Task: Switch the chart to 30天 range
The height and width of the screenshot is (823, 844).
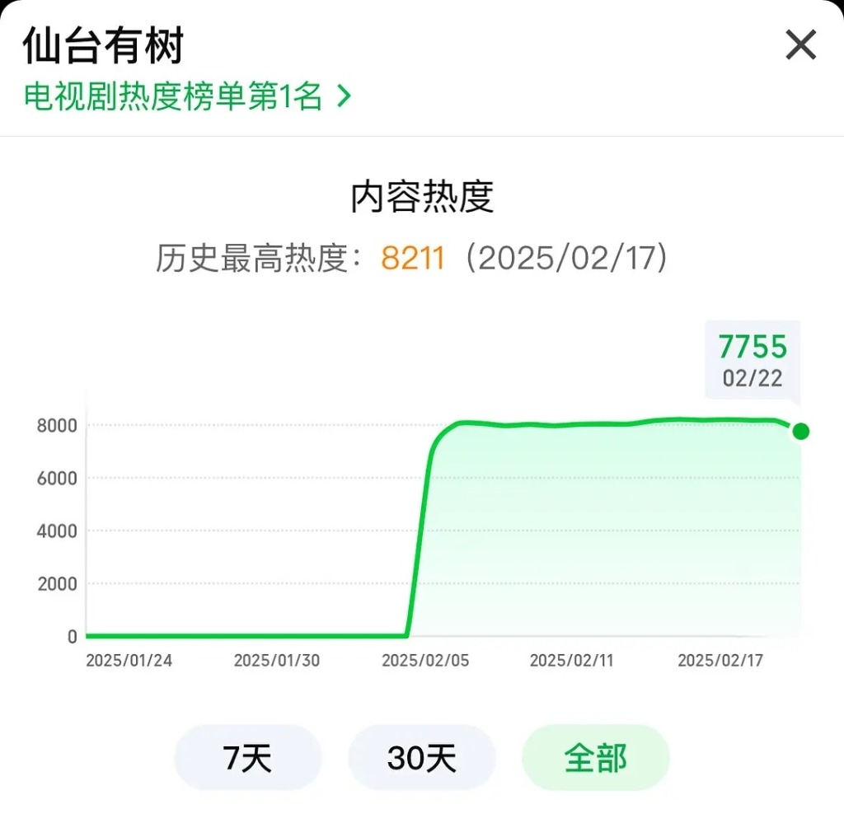Action: click(422, 758)
